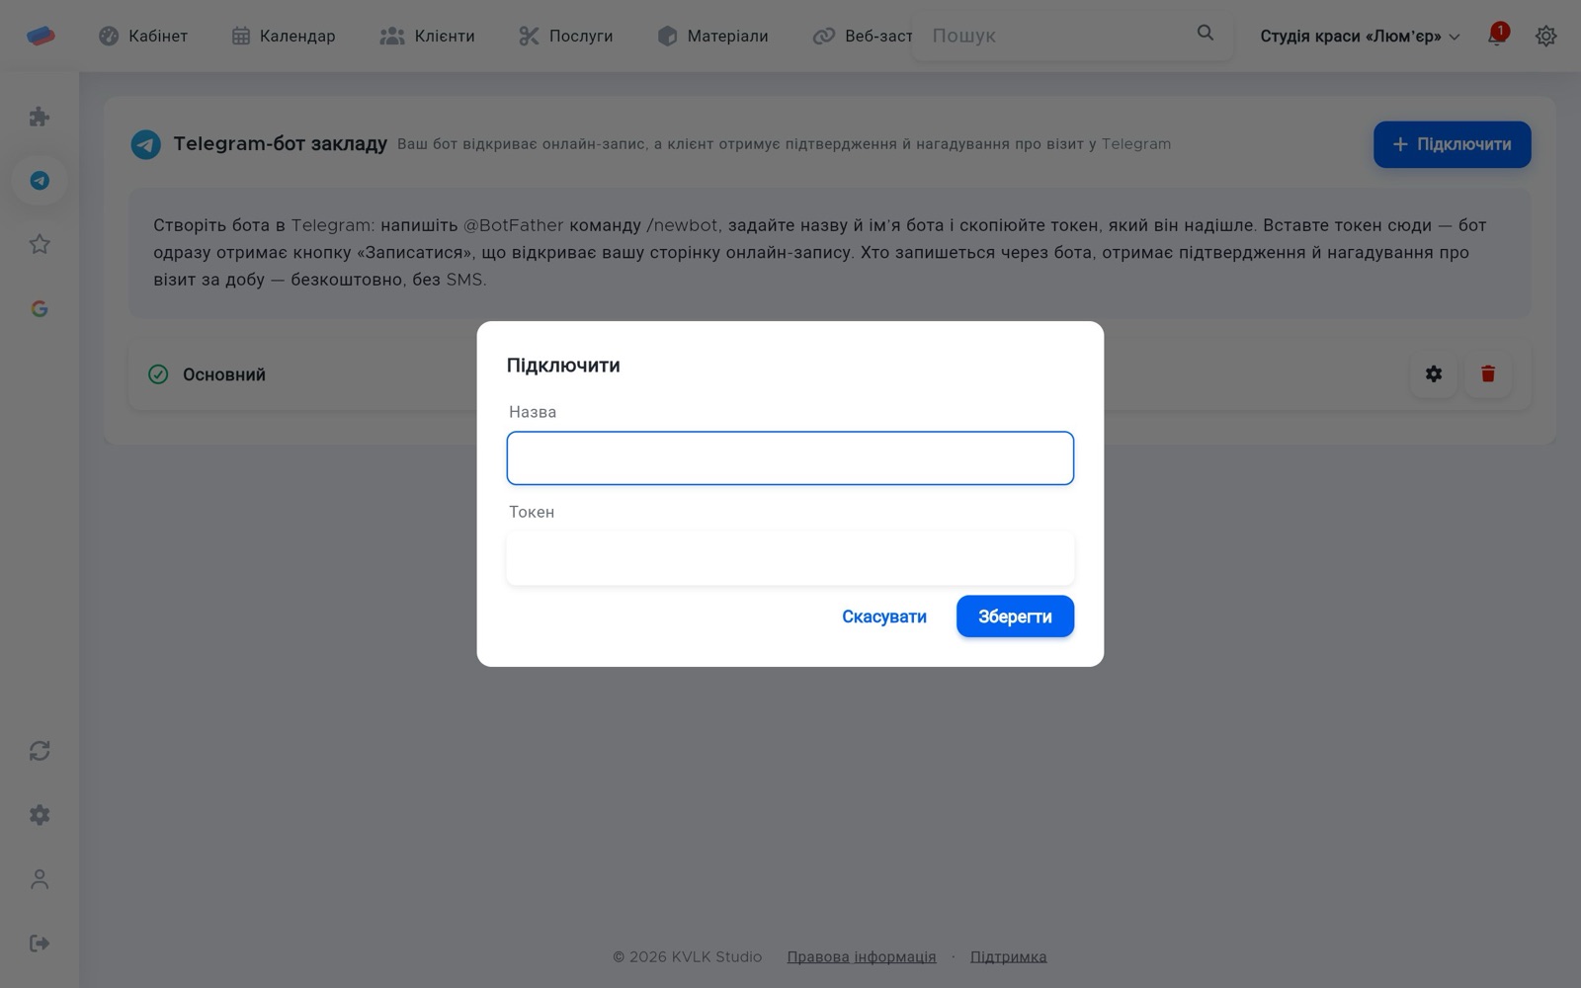Focus the Назва input field

(x=790, y=458)
